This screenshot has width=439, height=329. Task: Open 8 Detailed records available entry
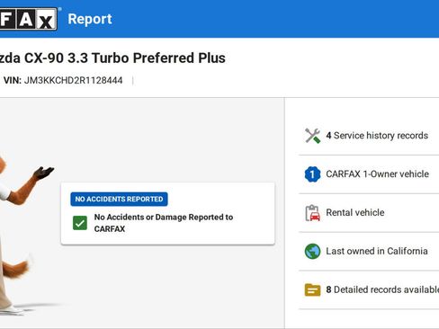coord(382,289)
